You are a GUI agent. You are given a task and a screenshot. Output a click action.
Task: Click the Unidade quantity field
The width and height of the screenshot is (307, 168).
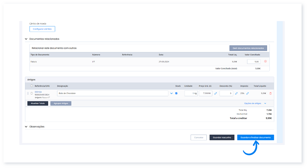[x=190, y=93]
